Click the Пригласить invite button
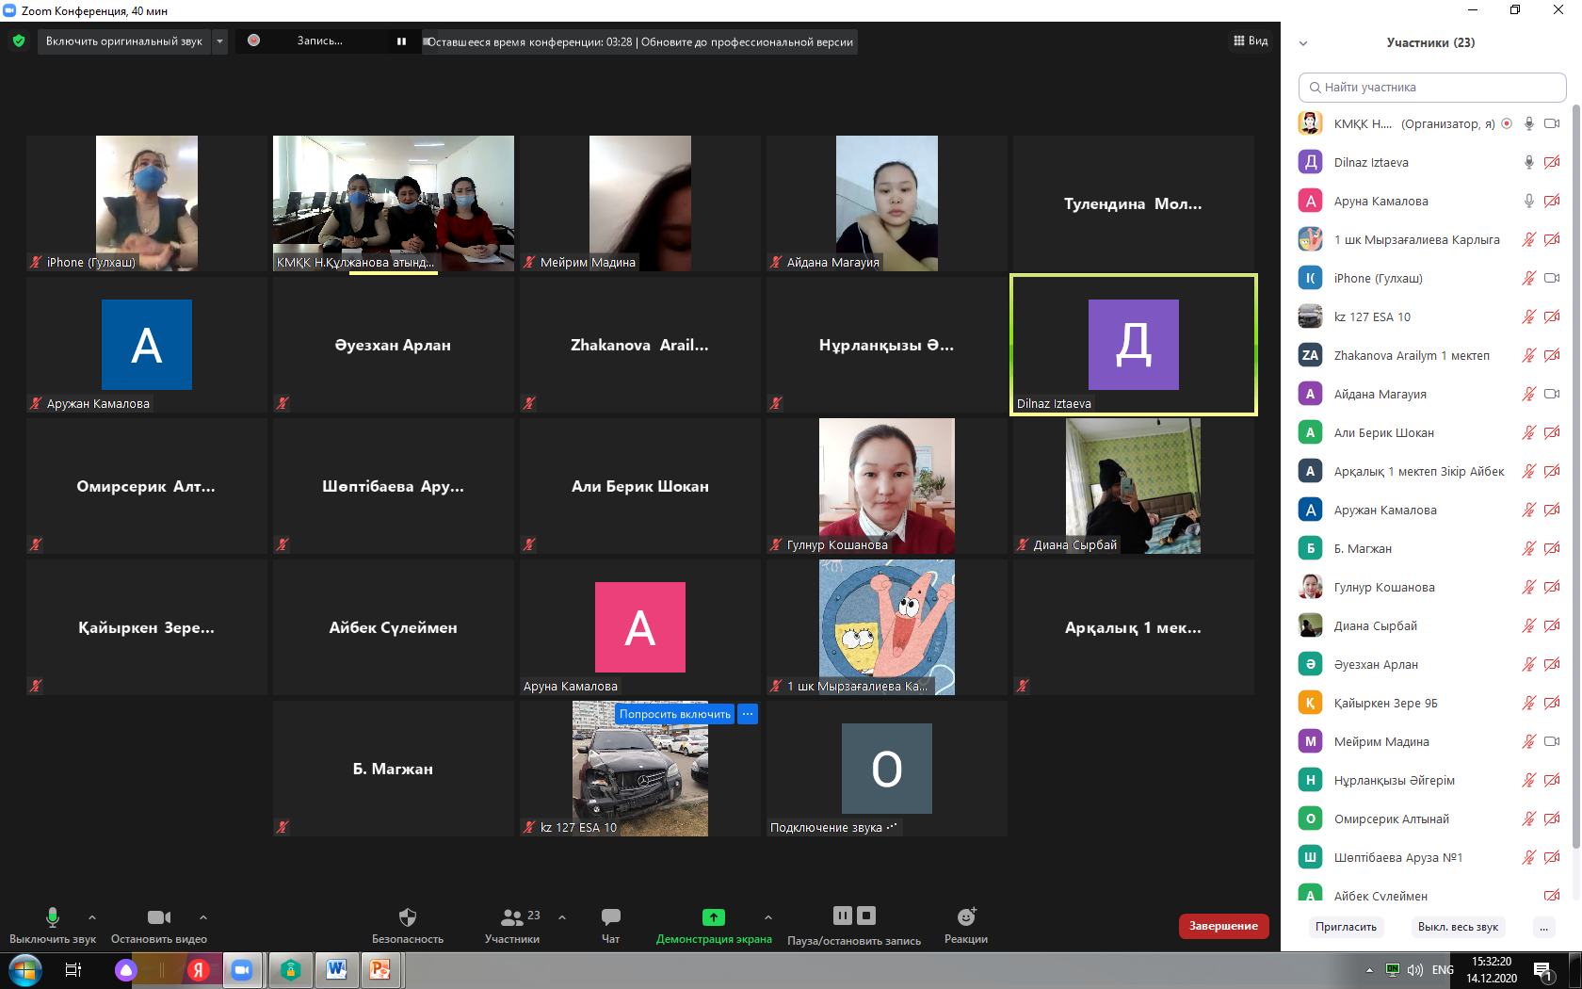The image size is (1582, 989). [x=1346, y=927]
